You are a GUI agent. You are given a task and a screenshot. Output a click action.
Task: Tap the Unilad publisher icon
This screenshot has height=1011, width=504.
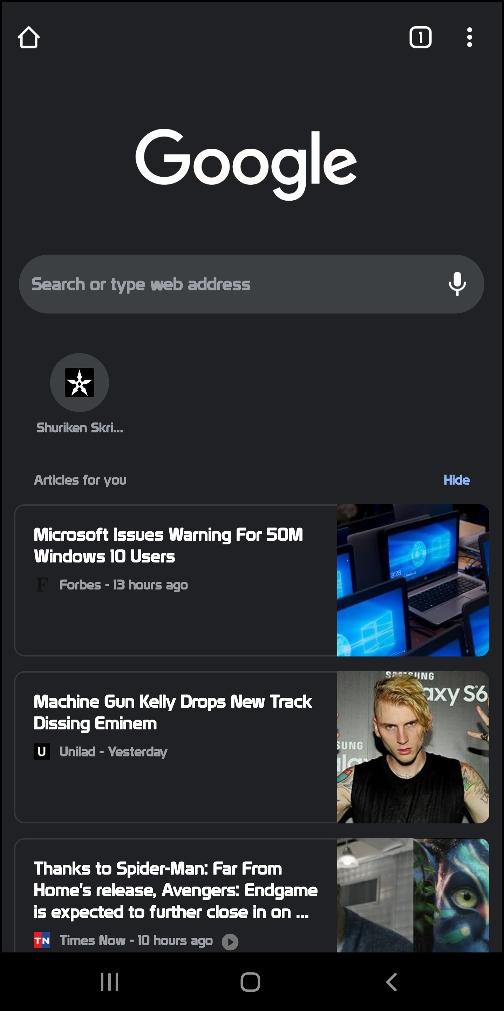point(42,751)
